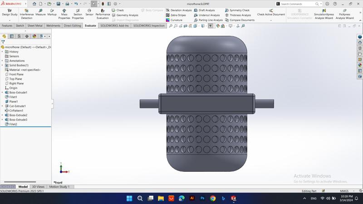Open Compare Documents
The height and width of the screenshot is (204, 363).
coord(240,20)
